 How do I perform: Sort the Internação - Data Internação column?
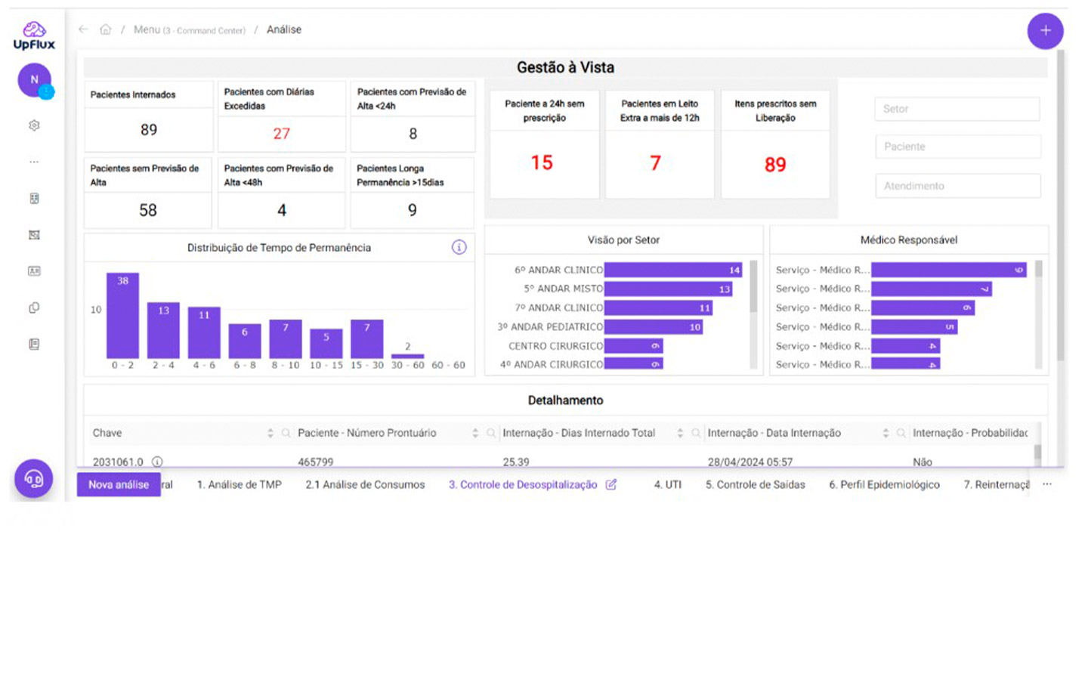click(886, 433)
